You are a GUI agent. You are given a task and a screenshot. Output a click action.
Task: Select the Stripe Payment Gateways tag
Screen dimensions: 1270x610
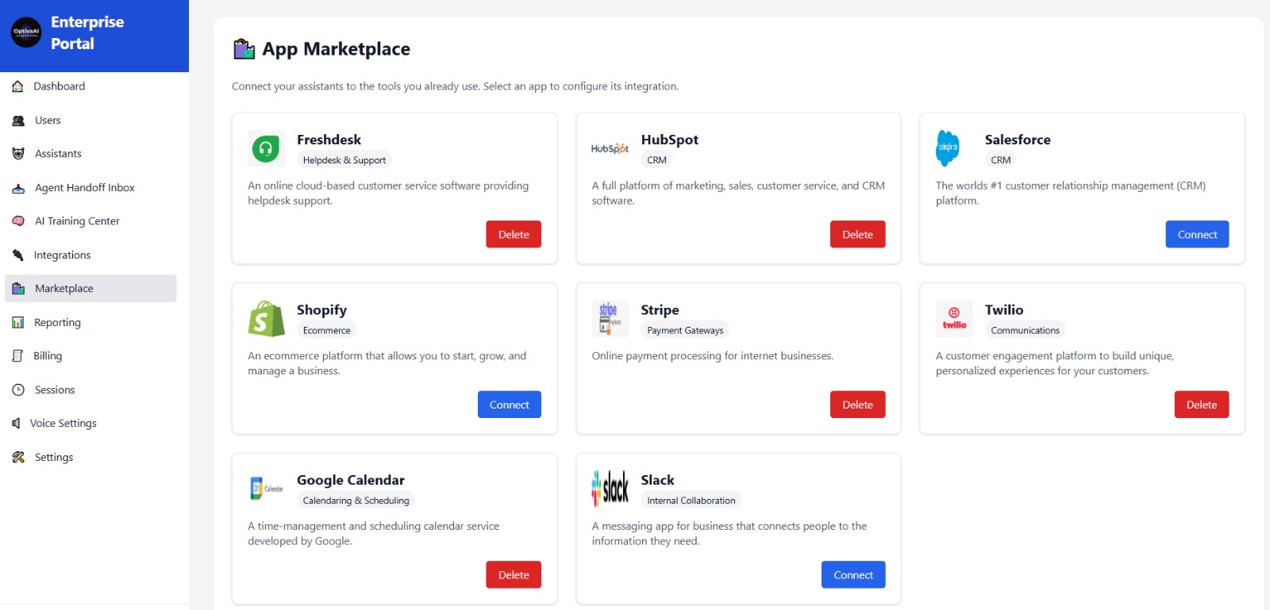(x=685, y=331)
